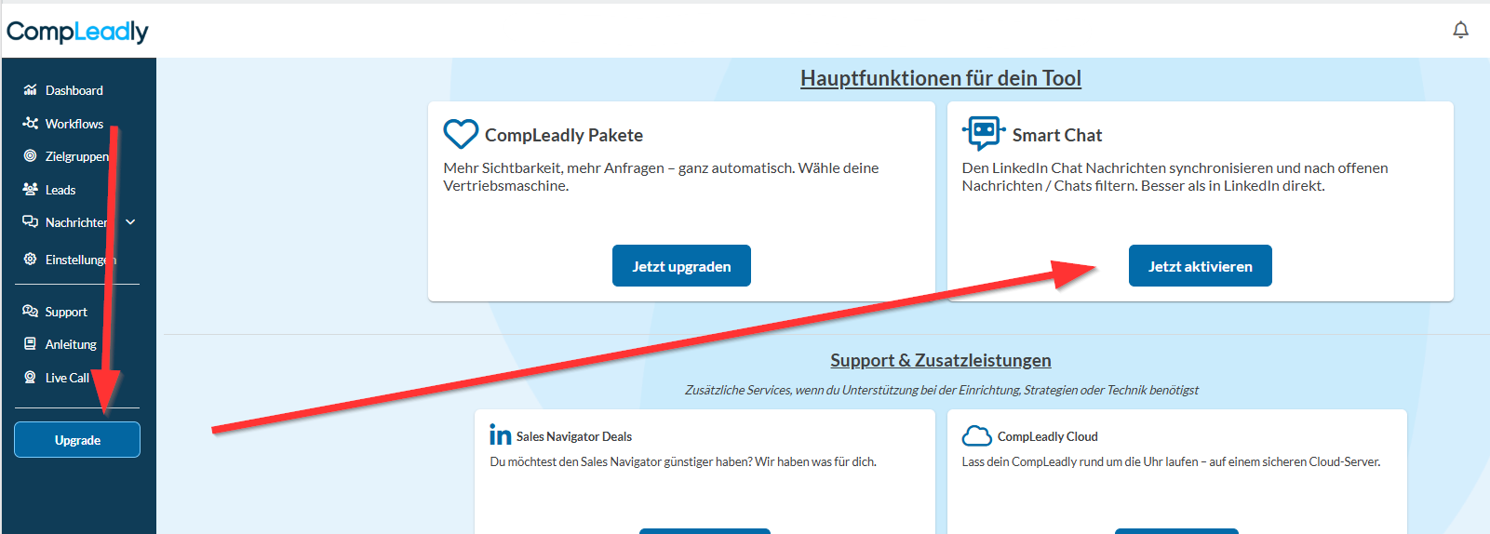Click the Dashboard sidebar icon
The height and width of the screenshot is (534, 1490).
[x=30, y=90]
